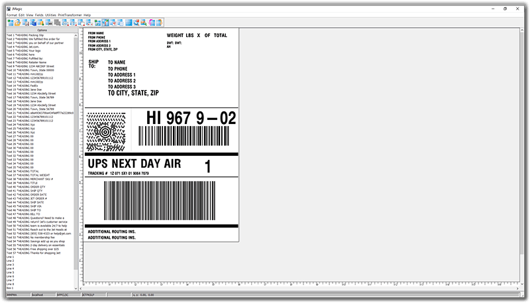Select 'HI 967 9-02' routing code text
This screenshot has height=303, width=530.
click(191, 118)
